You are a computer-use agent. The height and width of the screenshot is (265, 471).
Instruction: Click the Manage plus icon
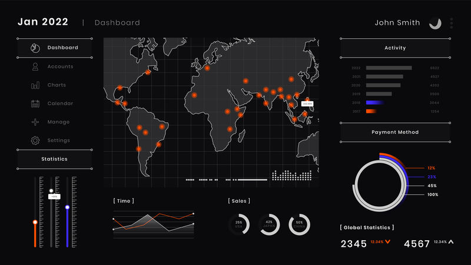pos(35,122)
